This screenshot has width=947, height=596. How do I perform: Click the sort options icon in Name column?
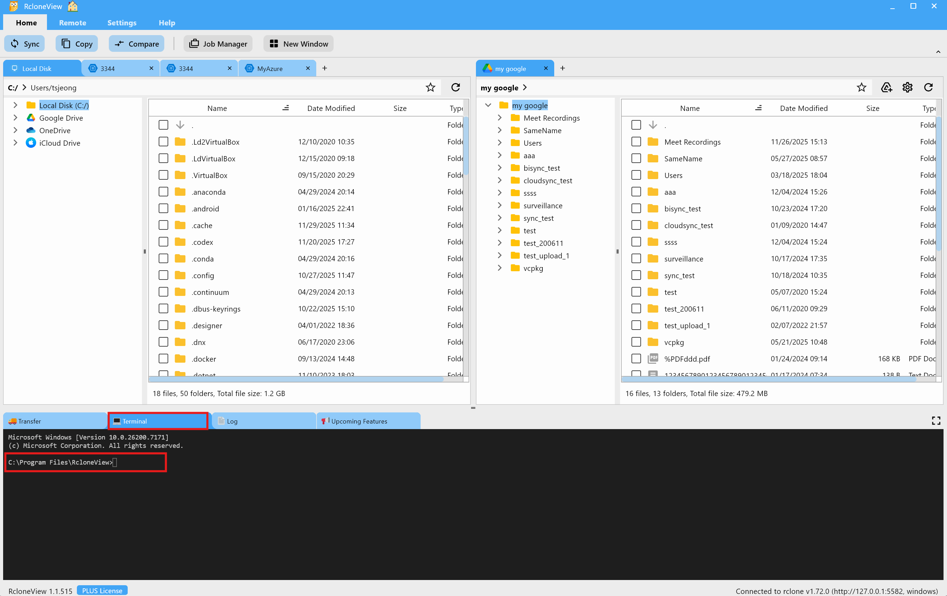(x=286, y=108)
